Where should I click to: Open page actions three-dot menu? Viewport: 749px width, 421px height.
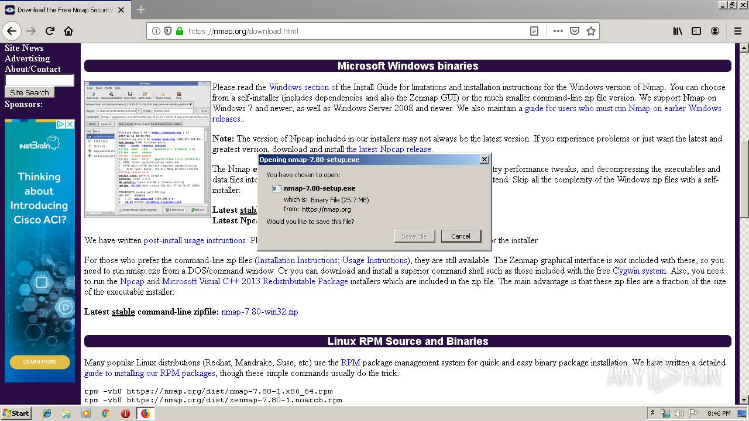click(x=558, y=31)
